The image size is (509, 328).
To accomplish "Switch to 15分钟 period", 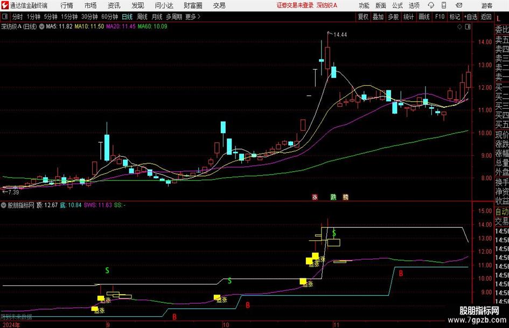I will point(69,17).
